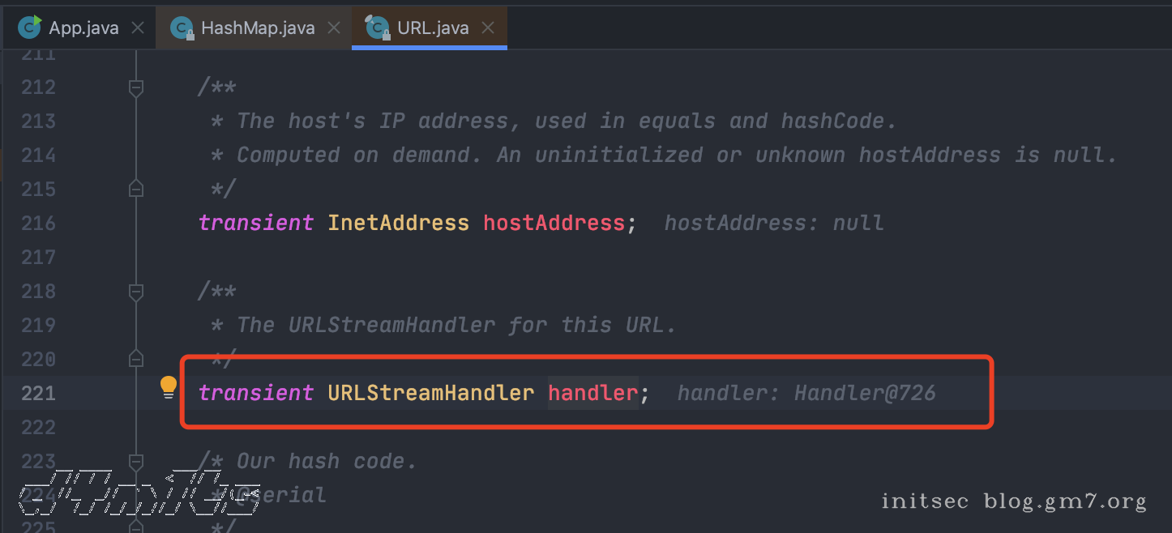Click the URLStreamHandler type name
This screenshot has width=1172, height=533.
point(430,393)
